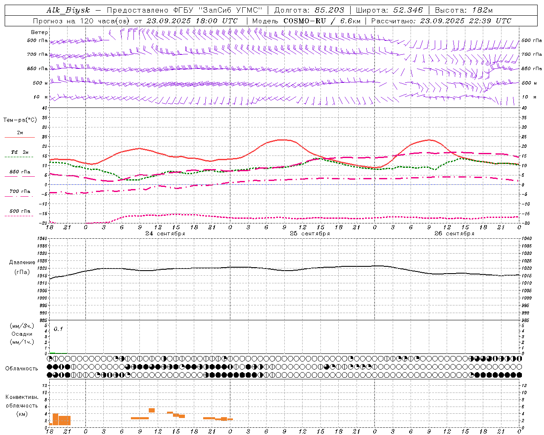
Task: Click the 700 гПа temperature legend line
Action: (x=20, y=196)
